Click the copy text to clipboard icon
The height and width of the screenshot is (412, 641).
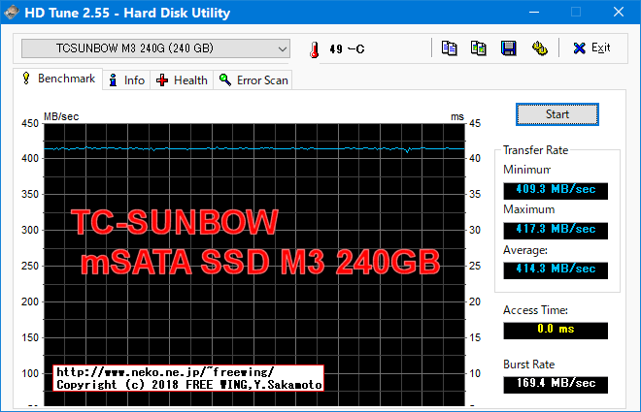click(449, 48)
